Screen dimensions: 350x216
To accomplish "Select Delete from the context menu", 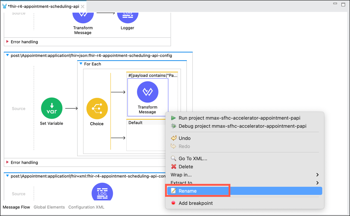I will coord(245,167).
